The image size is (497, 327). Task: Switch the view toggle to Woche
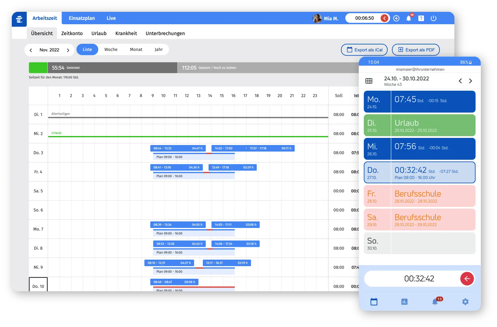tap(111, 50)
